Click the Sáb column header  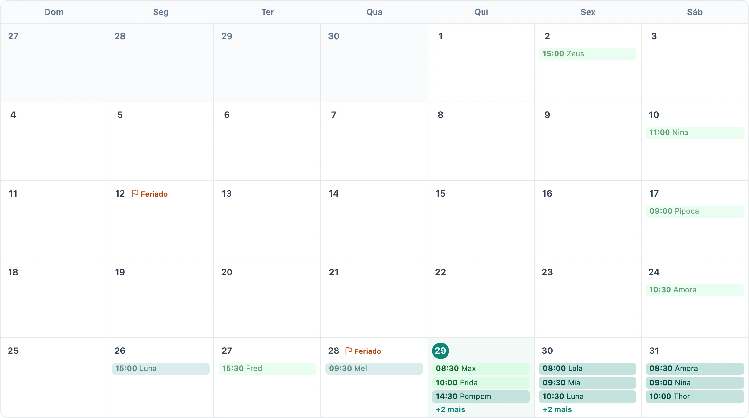695,12
